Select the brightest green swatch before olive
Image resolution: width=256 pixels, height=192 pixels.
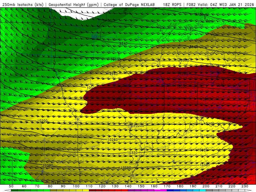[47, 190]
